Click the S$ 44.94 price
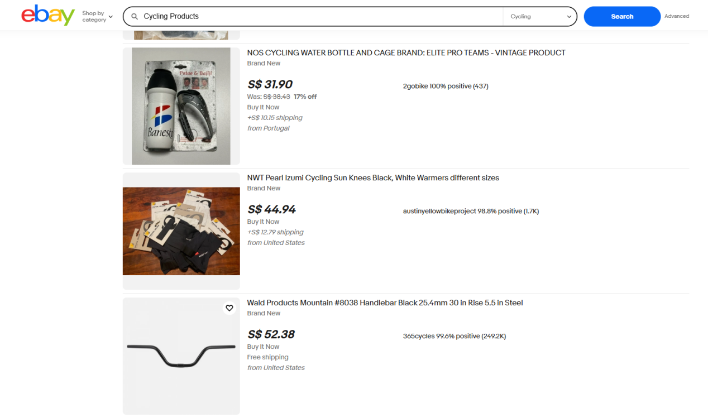 point(271,209)
